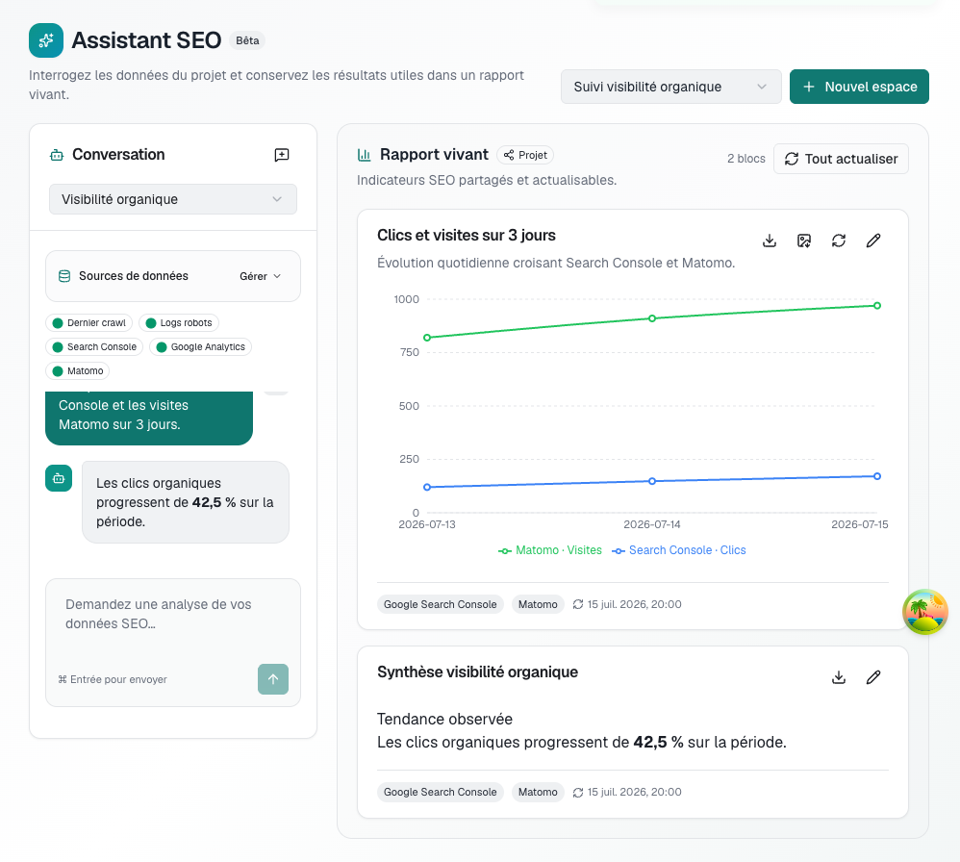Click the Assistant SEO sparkle logo icon
This screenshot has width=960, height=862.
click(46, 40)
